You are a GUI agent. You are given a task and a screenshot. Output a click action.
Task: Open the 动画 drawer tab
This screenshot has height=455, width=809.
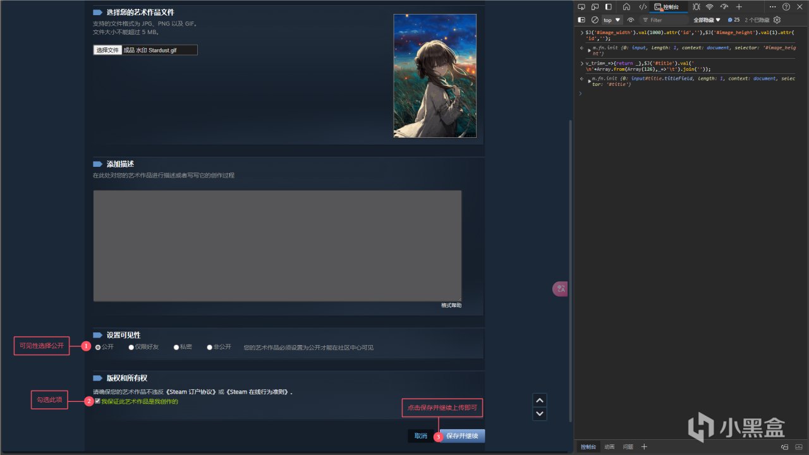609,447
